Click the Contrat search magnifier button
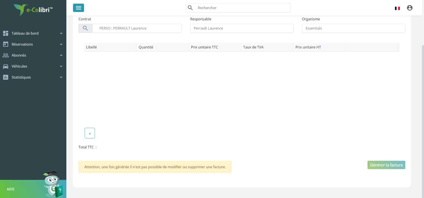 pos(85,28)
